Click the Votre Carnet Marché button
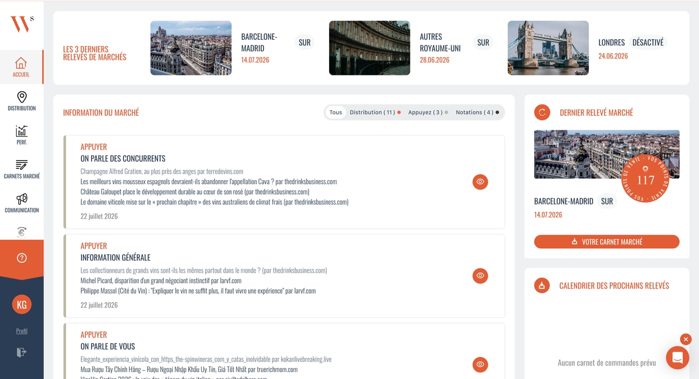 pos(607,242)
